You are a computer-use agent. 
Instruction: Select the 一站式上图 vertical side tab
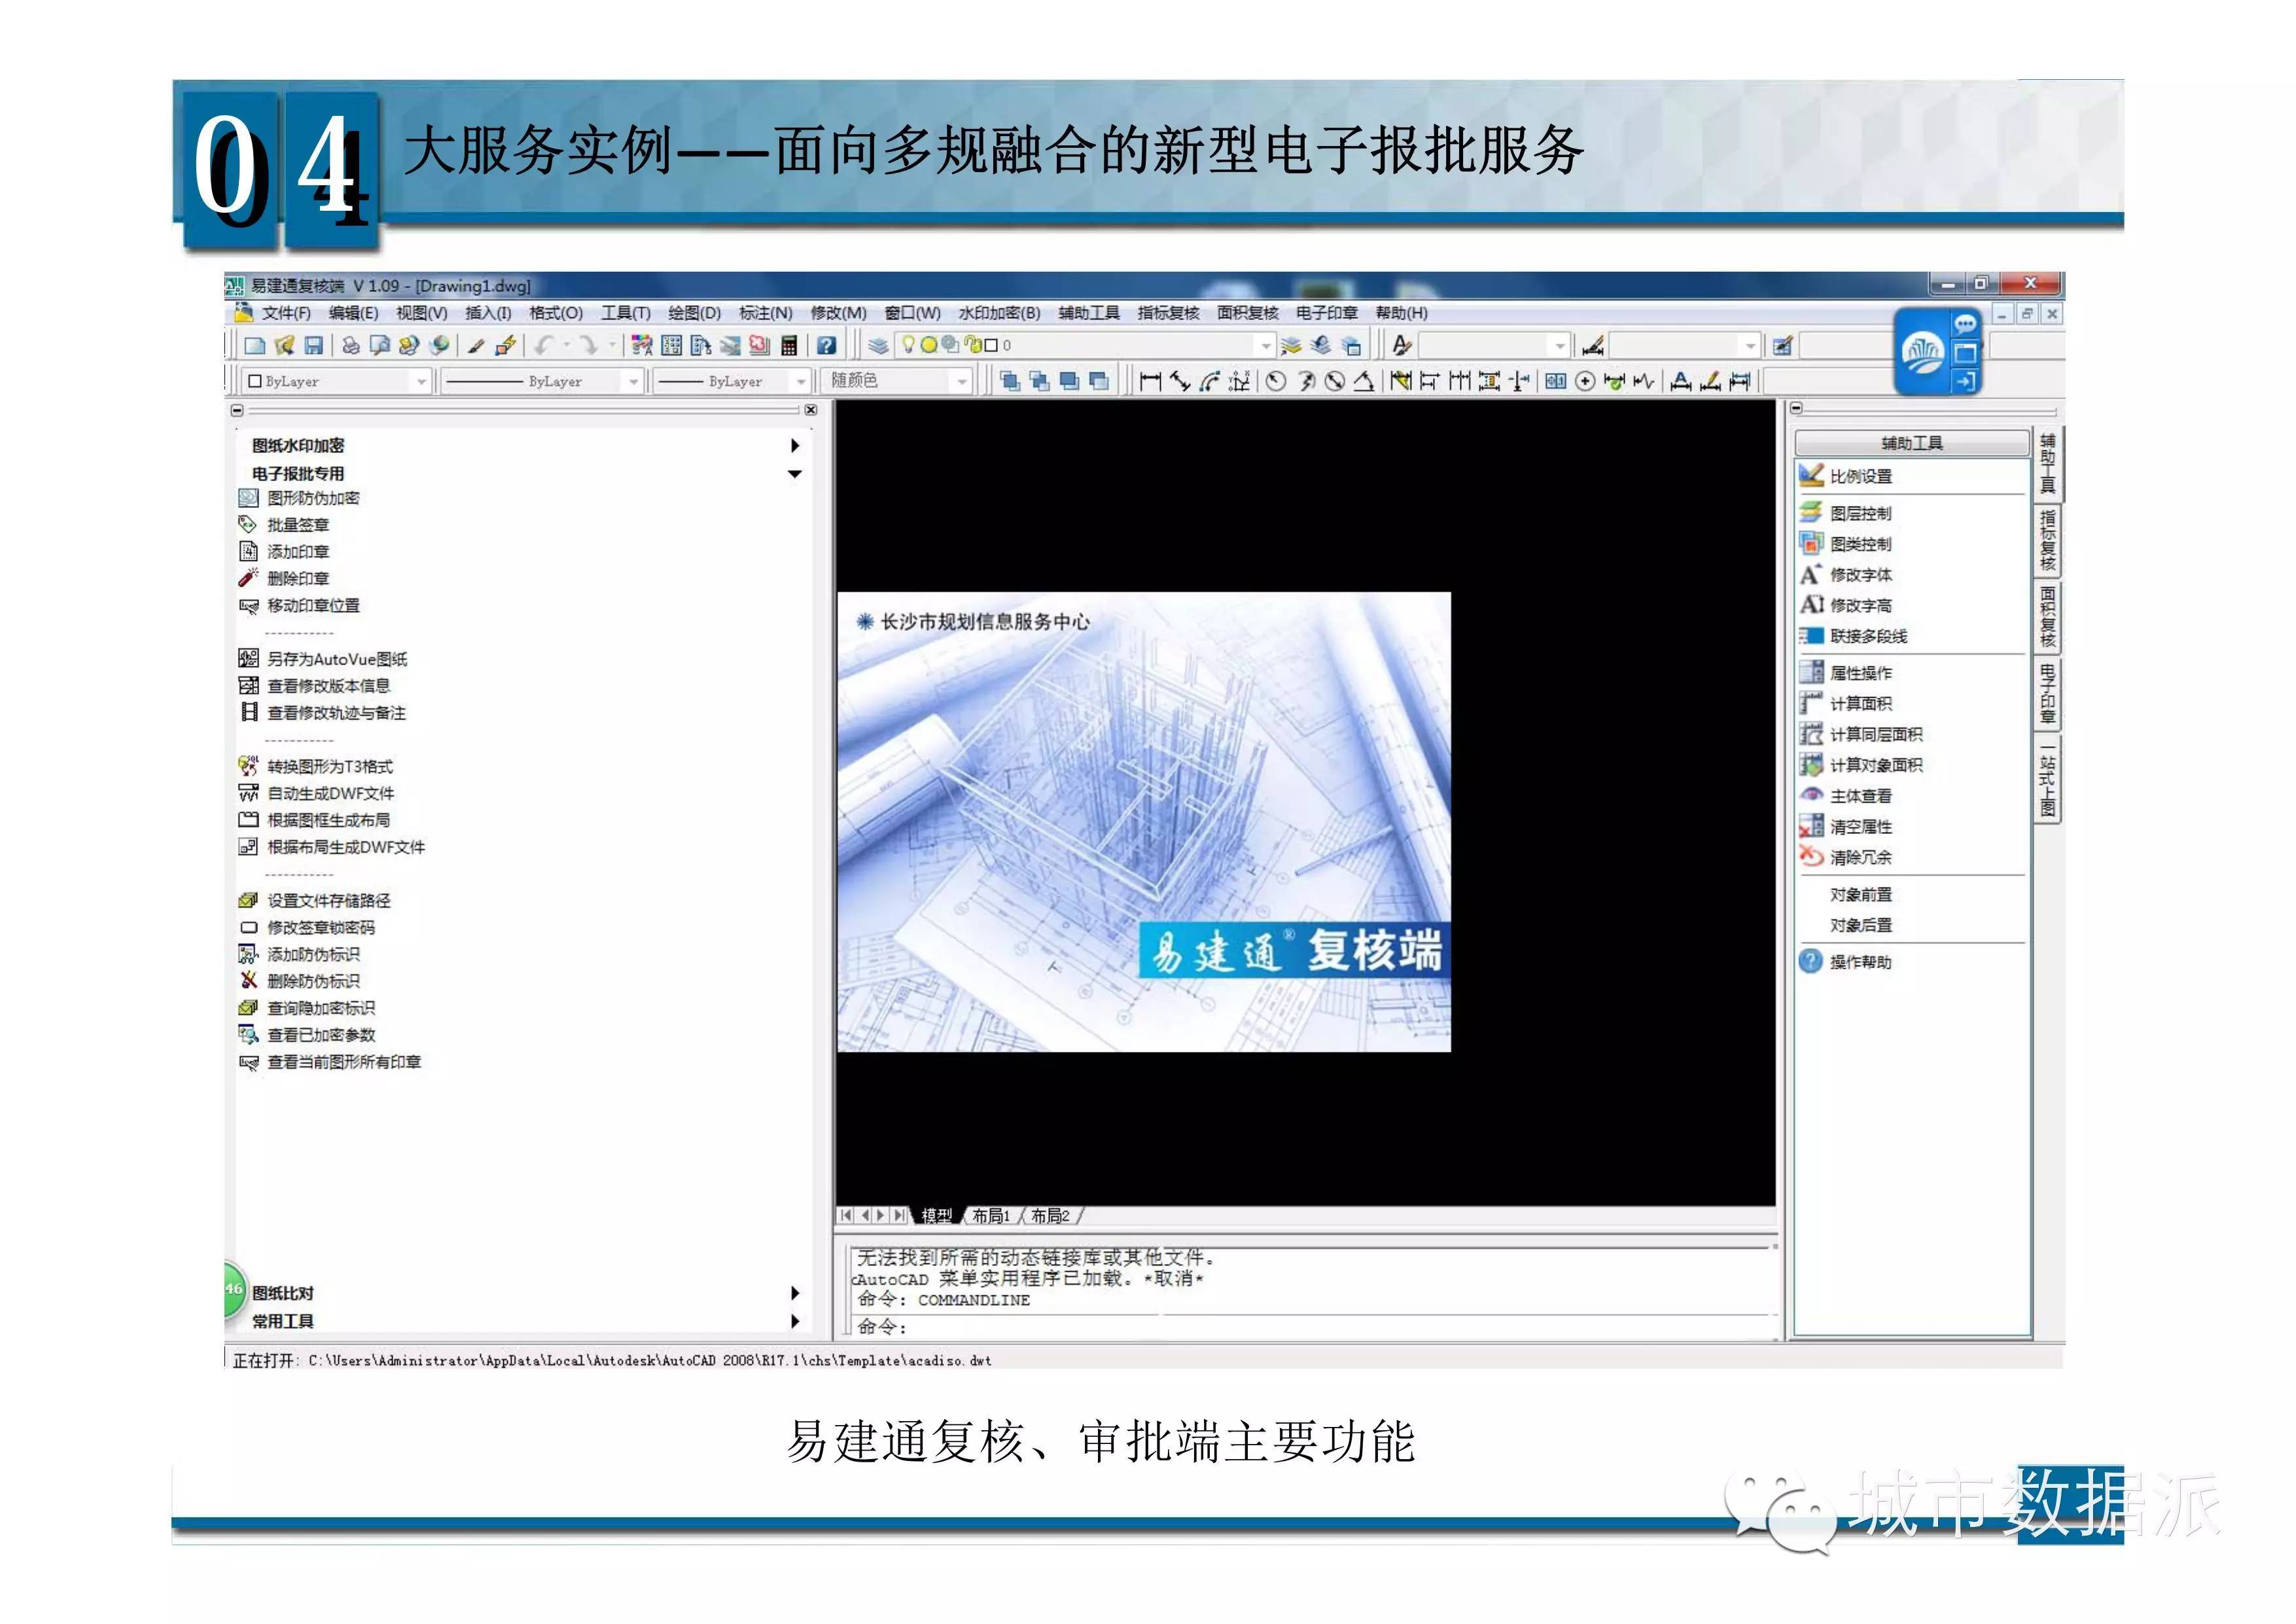click(2047, 780)
